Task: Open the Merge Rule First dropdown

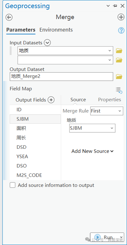Action: coord(107,111)
